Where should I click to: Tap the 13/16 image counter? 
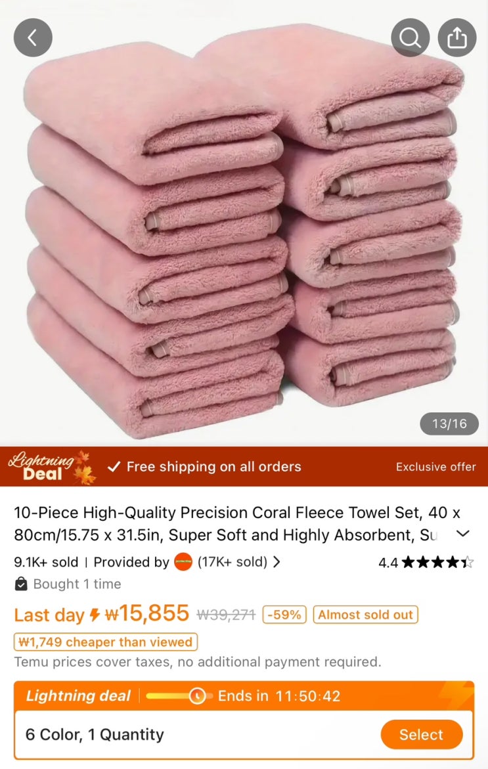tap(449, 424)
